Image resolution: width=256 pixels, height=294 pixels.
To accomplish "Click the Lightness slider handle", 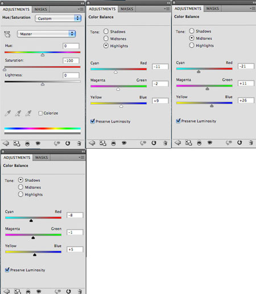I will (x=43, y=84).
